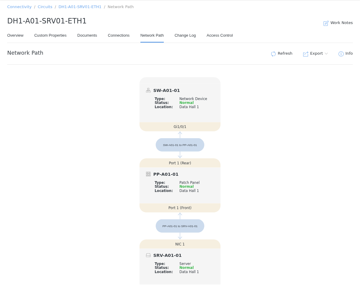
Task: Click Normal status of SW-A01-01
Action: pos(187,103)
